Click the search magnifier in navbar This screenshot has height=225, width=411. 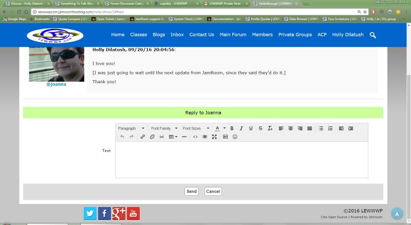point(373,35)
